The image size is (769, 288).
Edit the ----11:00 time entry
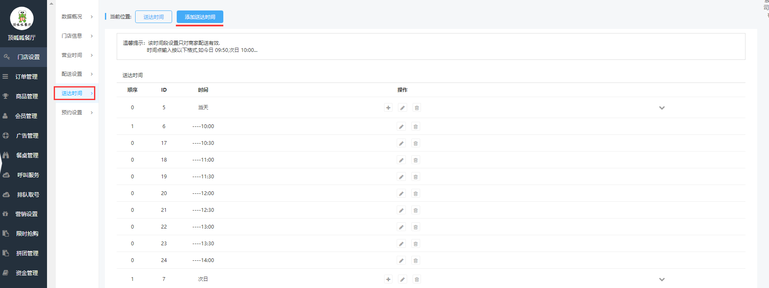[401, 160]
